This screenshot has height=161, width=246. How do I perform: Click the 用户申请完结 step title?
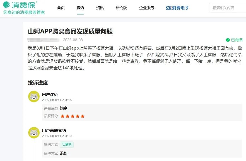coord(54,131)
